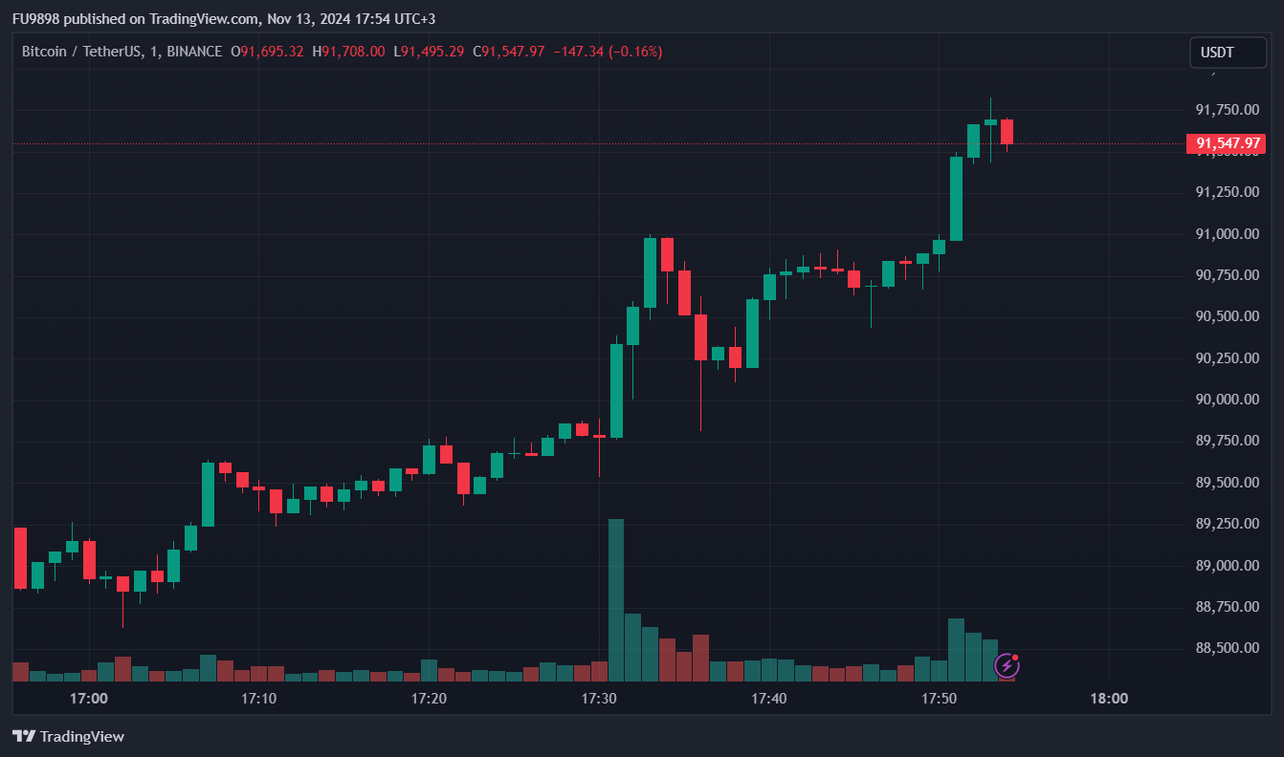1284x757 pixels.
Task: Click the TradingView wordmark text
Action: [x=82, y=736]
